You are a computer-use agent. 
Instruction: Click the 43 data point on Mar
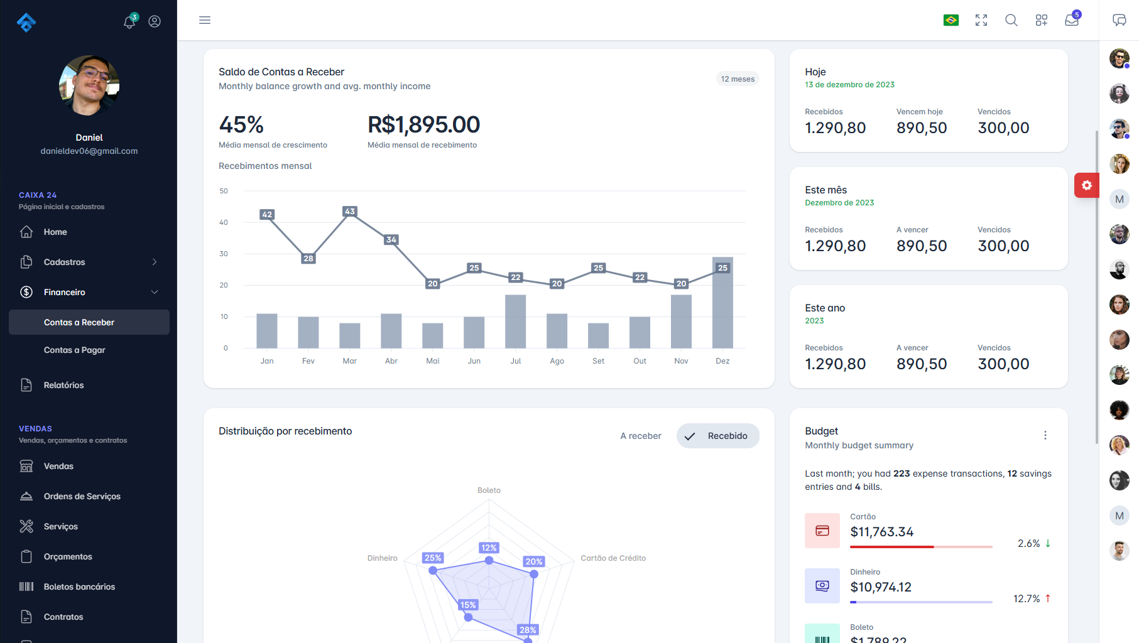(350, 212)
